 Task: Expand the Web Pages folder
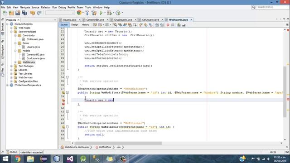click(x=11, y=28)
